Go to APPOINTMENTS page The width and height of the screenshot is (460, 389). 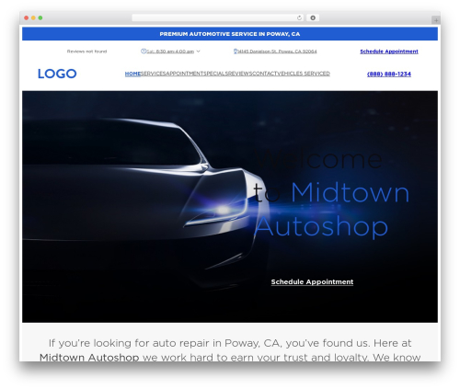tap(185, 74)
